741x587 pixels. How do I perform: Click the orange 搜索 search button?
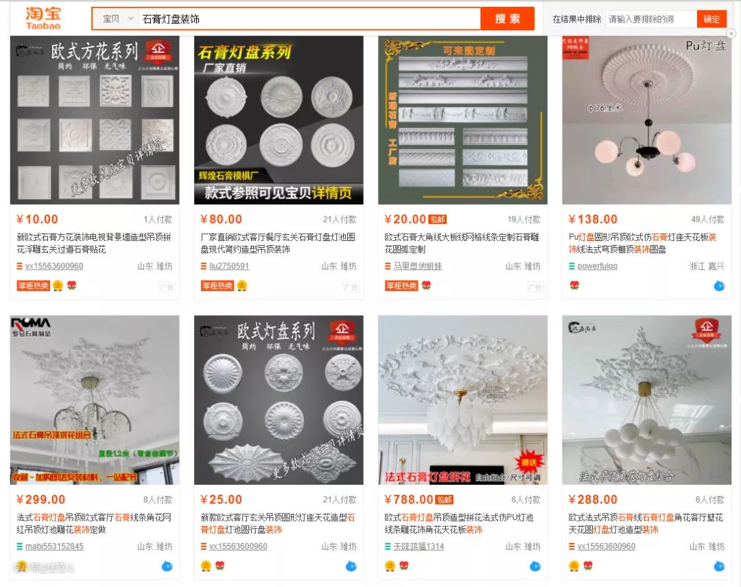tap(508, 19)
